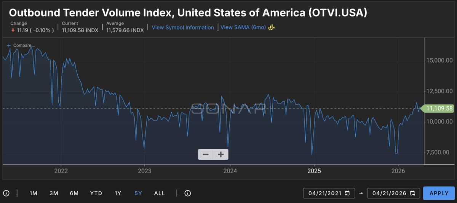Open calendar picker for start date
Image resolution: width=457 pixels, height=203 pixels.
[x=347, y=193]
